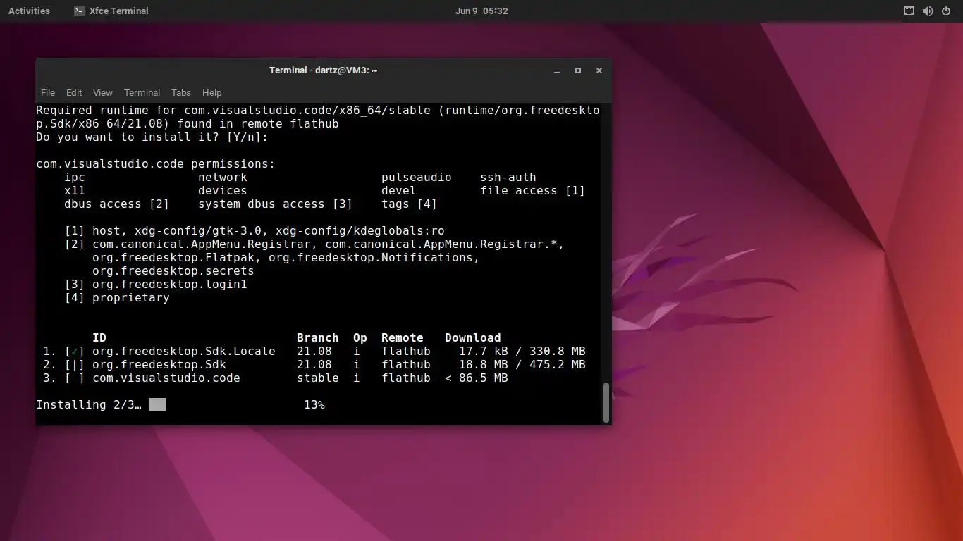Image resolution: width=963 pixels, height=541 pixels.
Task: Click the screen keyboard tray icon
Action: [x=909, y=11]
